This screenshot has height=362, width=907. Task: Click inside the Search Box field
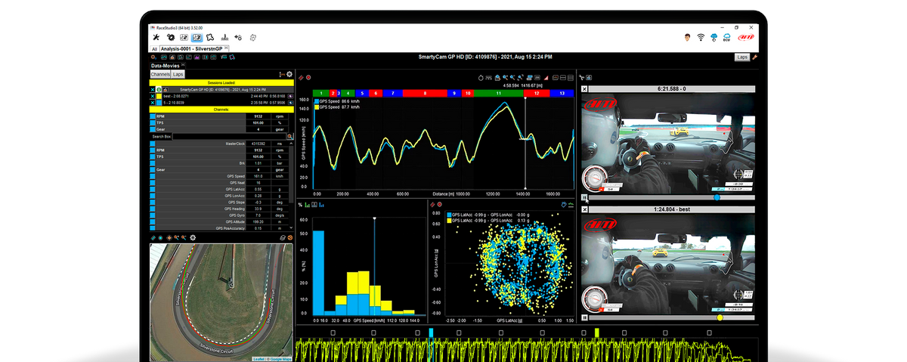click(229, 137)
